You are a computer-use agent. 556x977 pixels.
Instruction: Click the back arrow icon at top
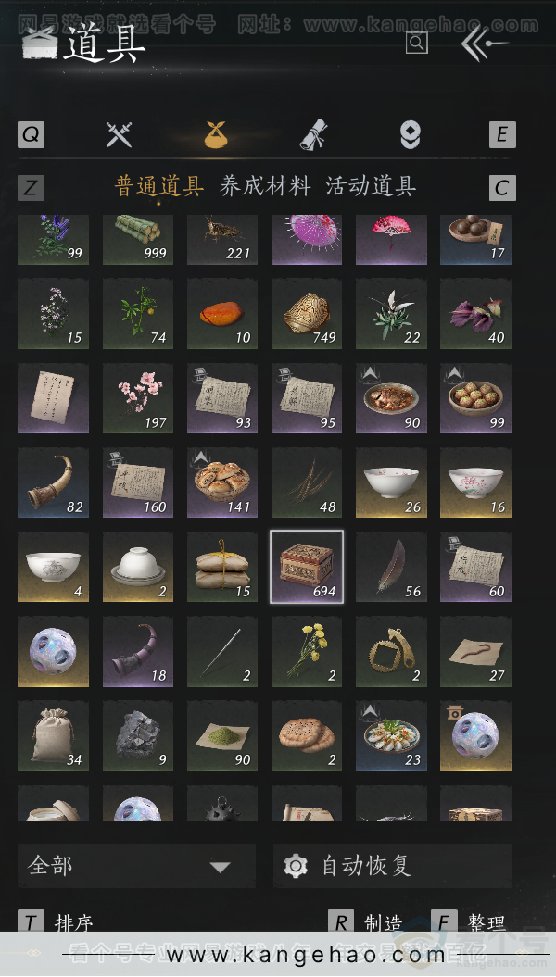(485, 43)
